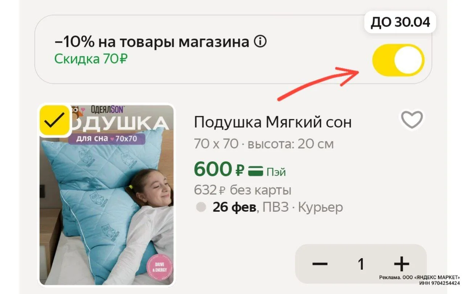
Task: Click the minus icon to decrease quantity
Action: 320,264
